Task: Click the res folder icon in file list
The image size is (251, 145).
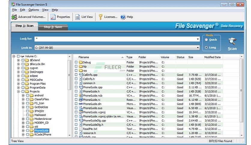Action: pos(81,71)
